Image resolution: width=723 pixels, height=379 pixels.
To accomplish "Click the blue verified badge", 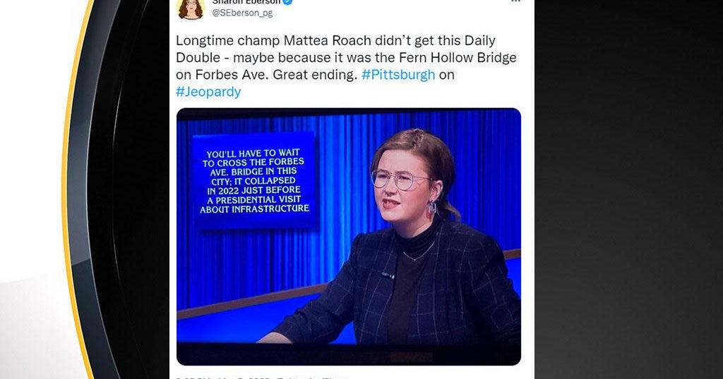I will (x=288, y=2).
